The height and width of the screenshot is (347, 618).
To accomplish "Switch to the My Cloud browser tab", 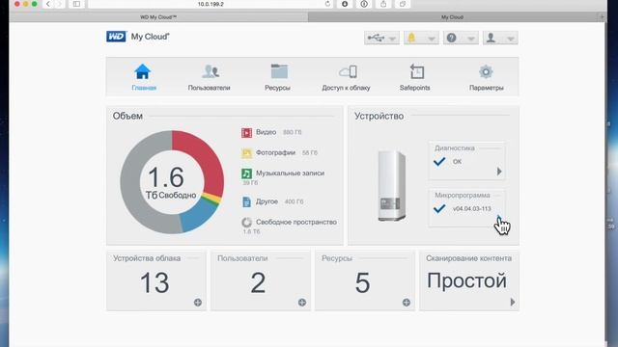I will pos(452,17).
